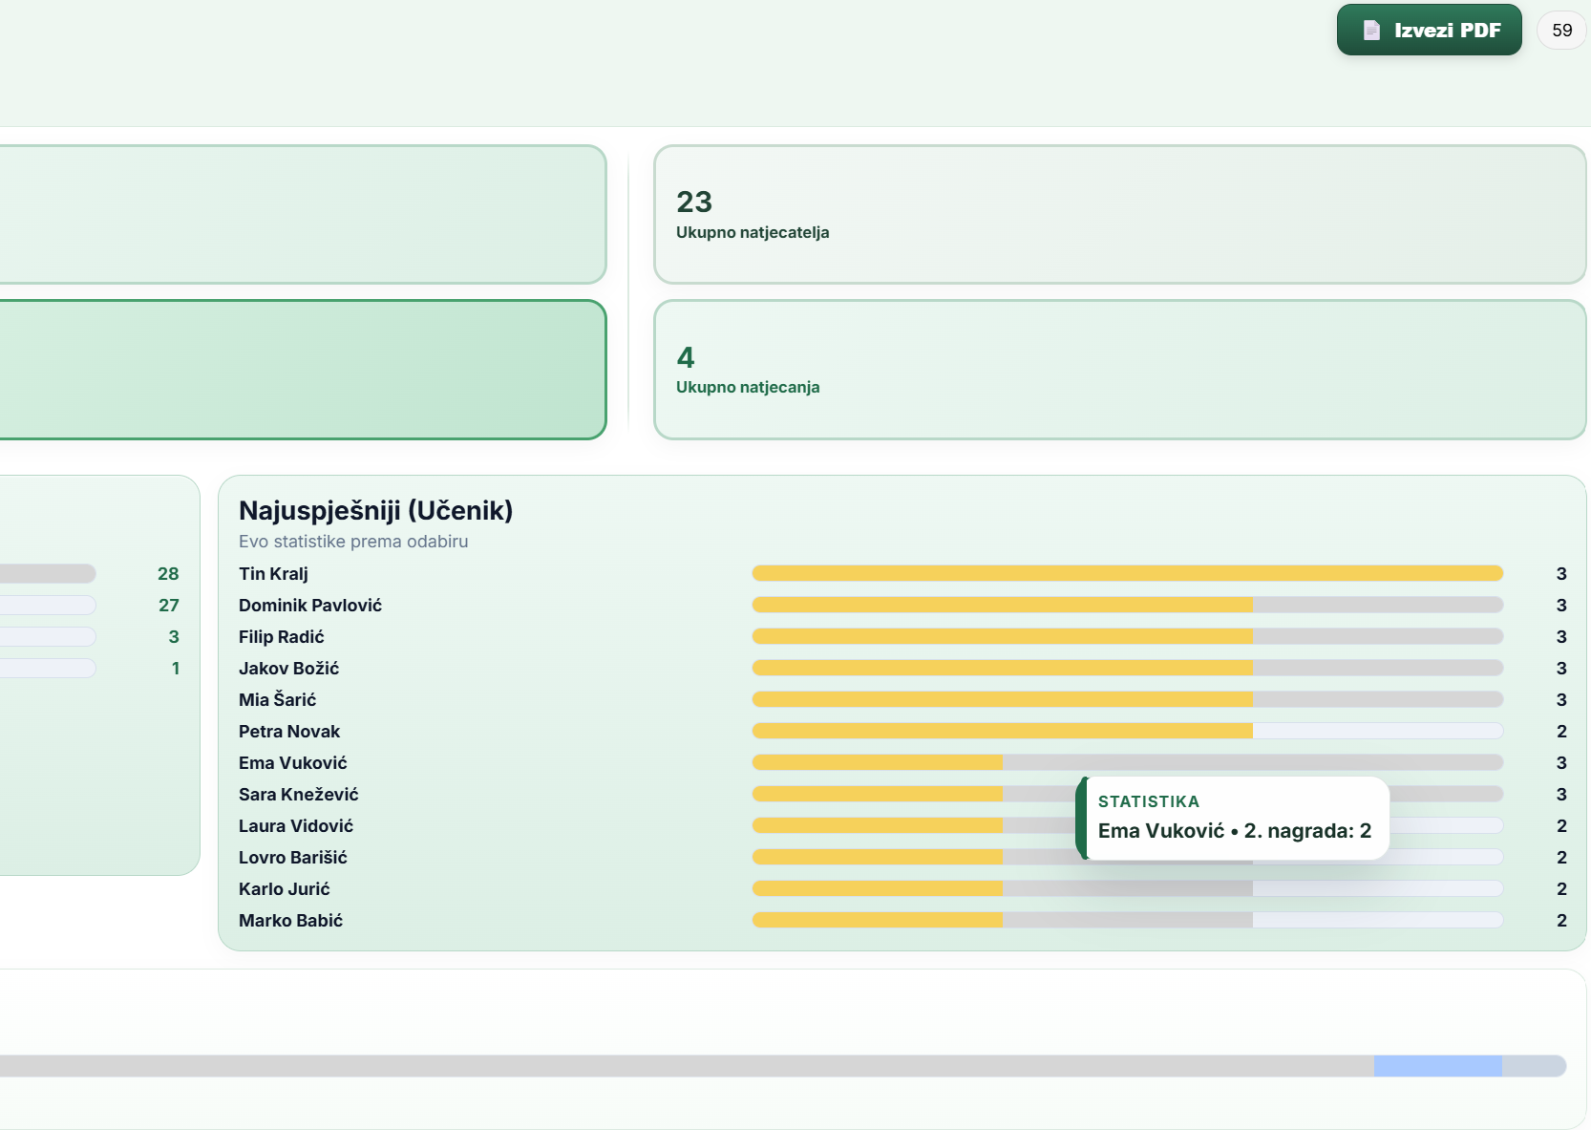Viewport: 1591px width, 1130px height.
Task: Click Tin Kralj's progress bar
Action: click(1127, 573)
